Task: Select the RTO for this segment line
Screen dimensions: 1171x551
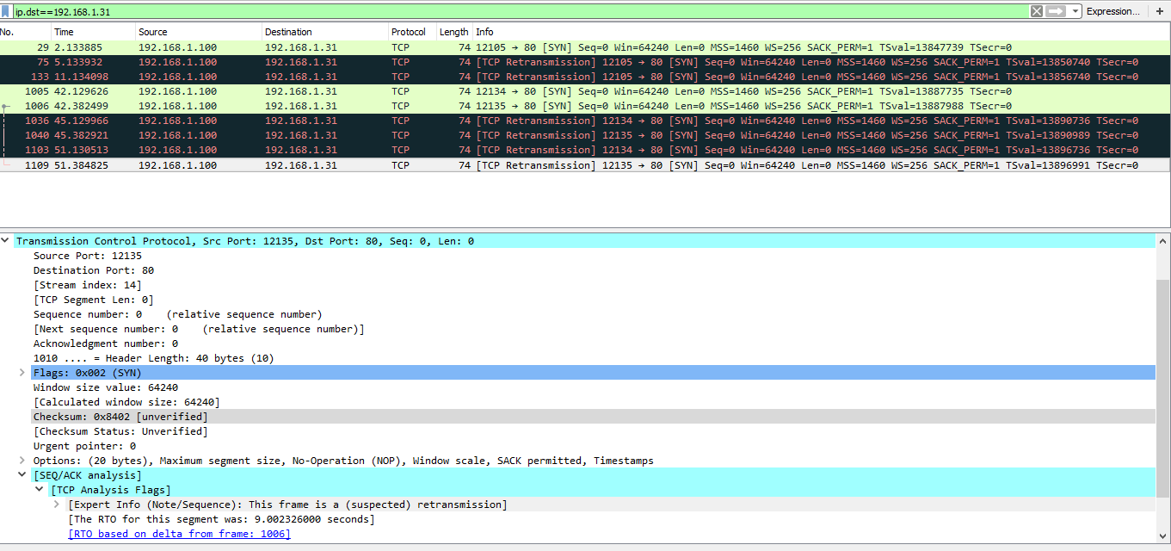Action: click(x=221, y=519)
